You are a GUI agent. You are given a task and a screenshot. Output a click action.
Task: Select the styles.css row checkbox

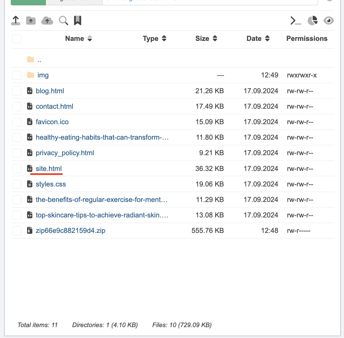[x=17, y=184]
